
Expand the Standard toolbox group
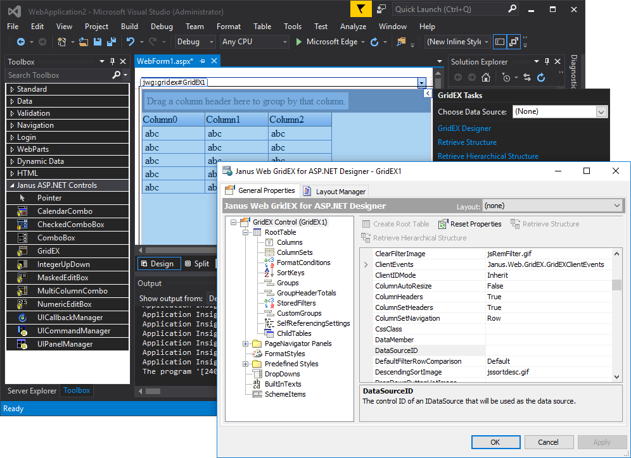[x=12, y=89]
